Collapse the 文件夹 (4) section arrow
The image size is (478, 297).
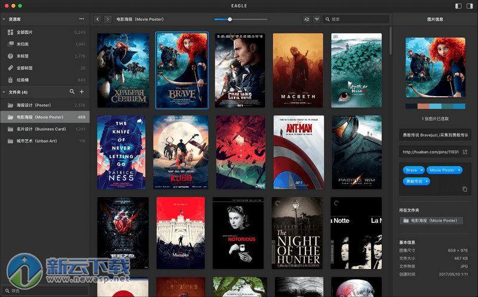point(4,92)
